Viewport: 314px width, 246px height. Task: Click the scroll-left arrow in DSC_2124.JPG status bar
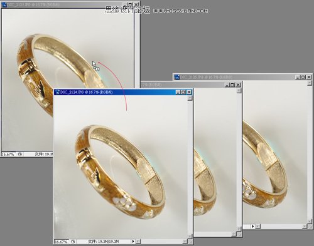point(138,242)
